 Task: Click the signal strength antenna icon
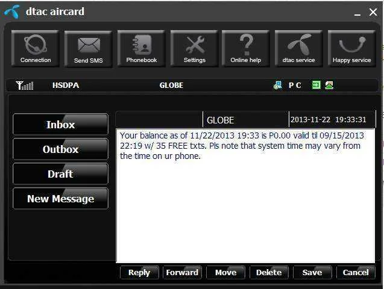pyautogui.click(x=25, y=85)
